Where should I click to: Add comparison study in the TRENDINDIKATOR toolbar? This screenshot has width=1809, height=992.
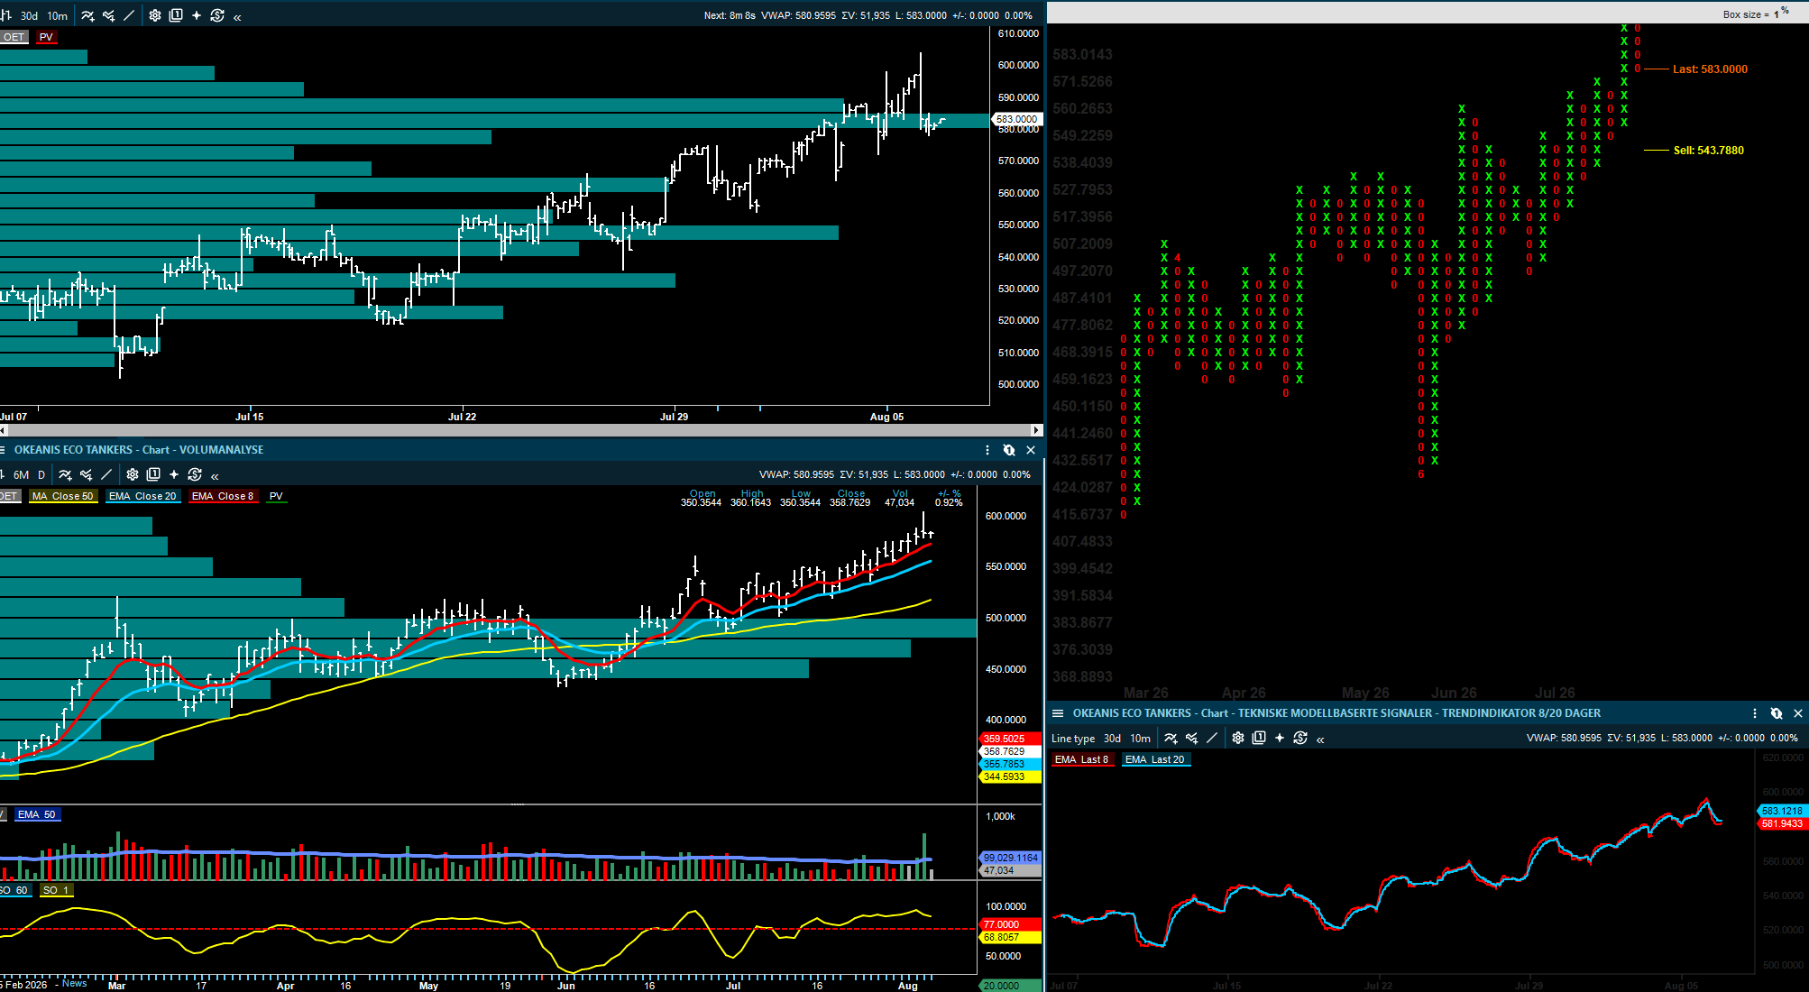pyautogui.click(x=1191, y=738)
